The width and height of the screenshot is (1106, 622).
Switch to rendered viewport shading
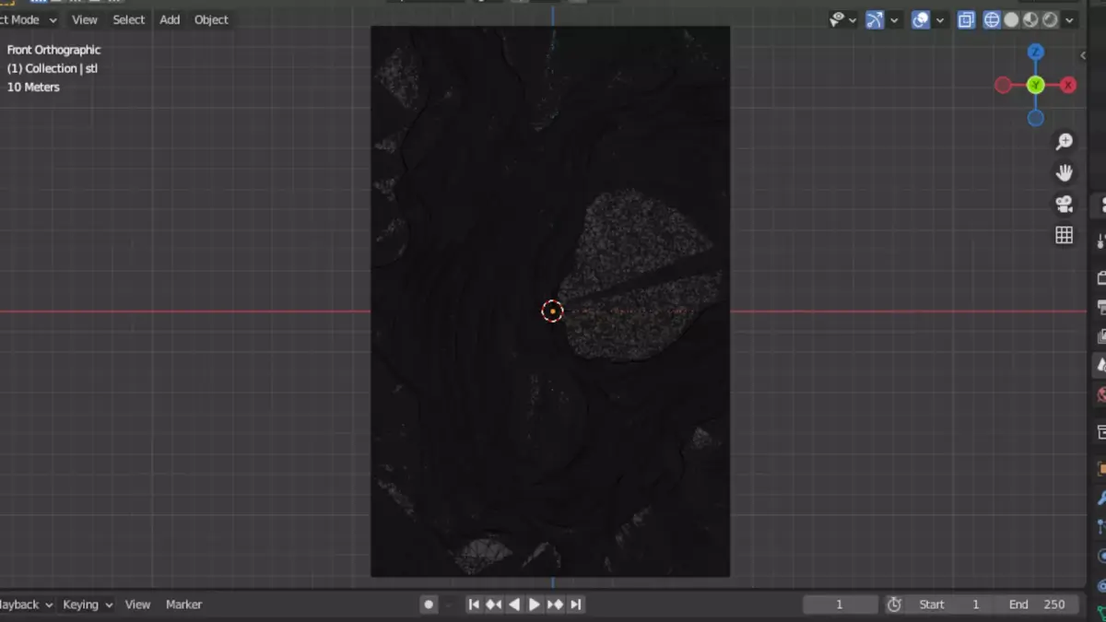click(1050, 19)
